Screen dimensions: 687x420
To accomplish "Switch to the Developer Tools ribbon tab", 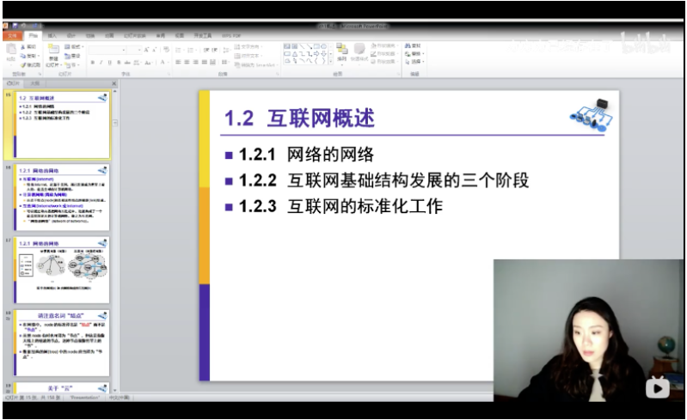I will click(203, 35).
